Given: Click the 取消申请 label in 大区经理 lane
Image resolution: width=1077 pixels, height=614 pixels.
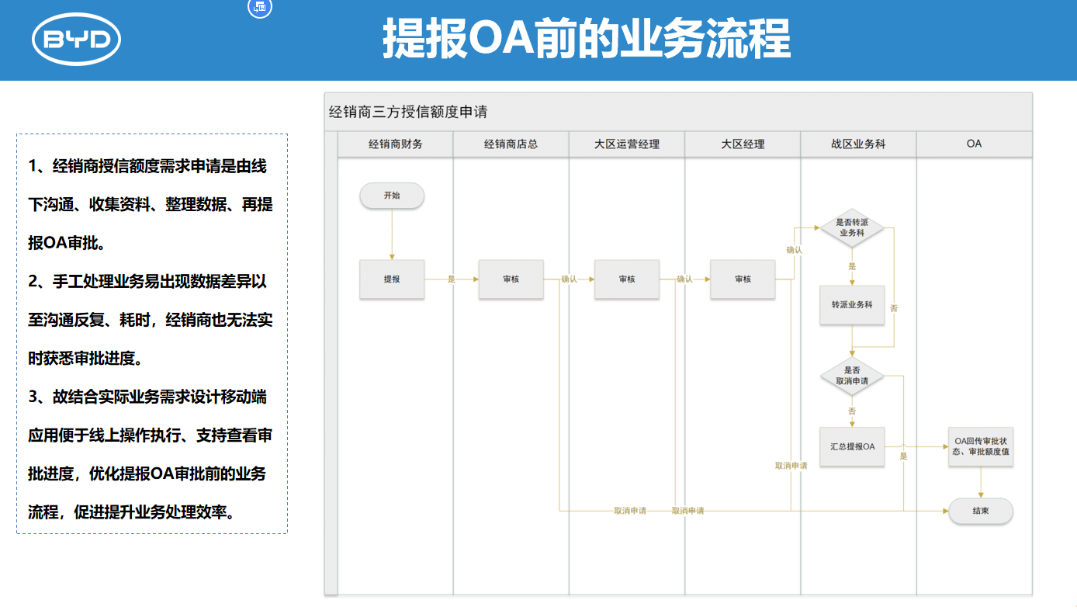Looking at the screenshot, I should click(791, 466).
